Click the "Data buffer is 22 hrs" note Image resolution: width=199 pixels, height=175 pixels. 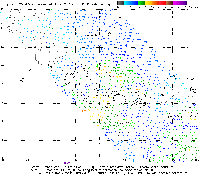point(59,173)
